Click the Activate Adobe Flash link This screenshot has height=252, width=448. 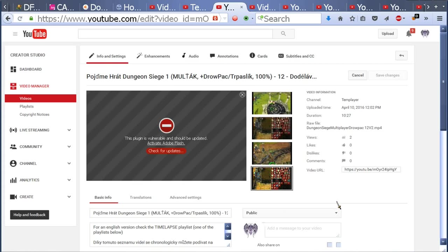(166, 143)
